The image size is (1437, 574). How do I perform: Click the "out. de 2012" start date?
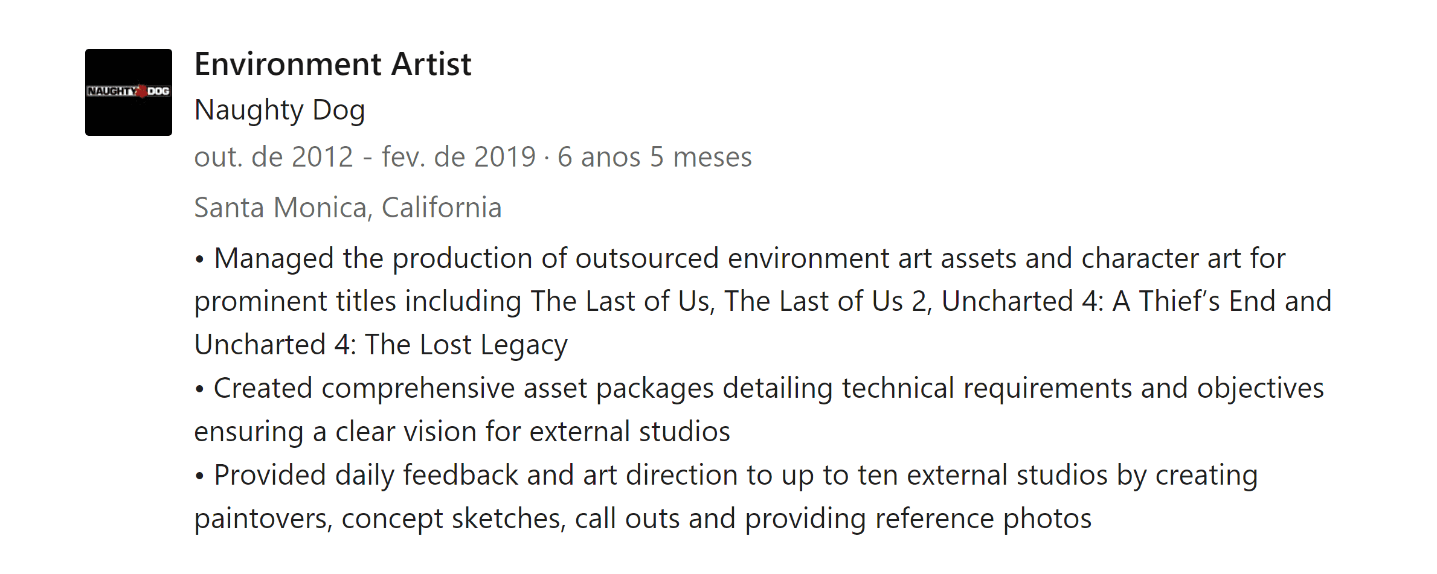274,157
